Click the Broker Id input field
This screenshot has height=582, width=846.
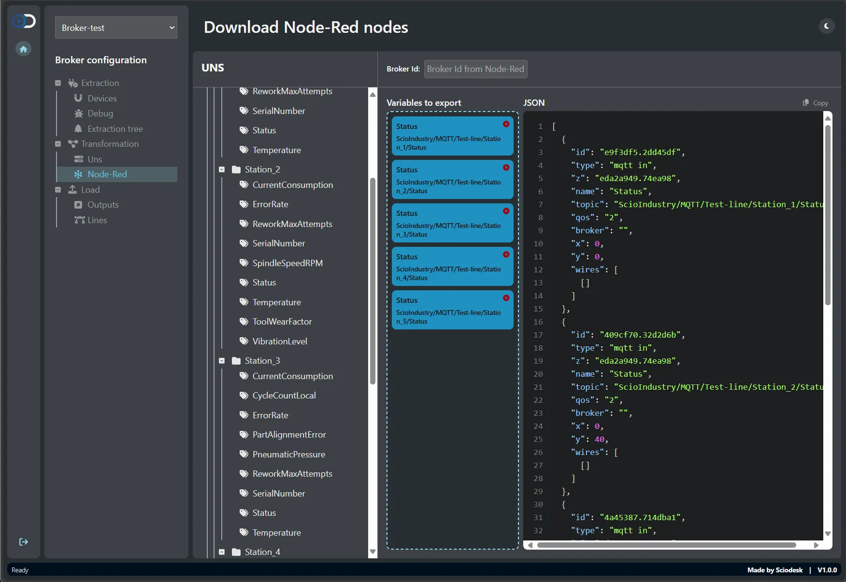[475, 69]
